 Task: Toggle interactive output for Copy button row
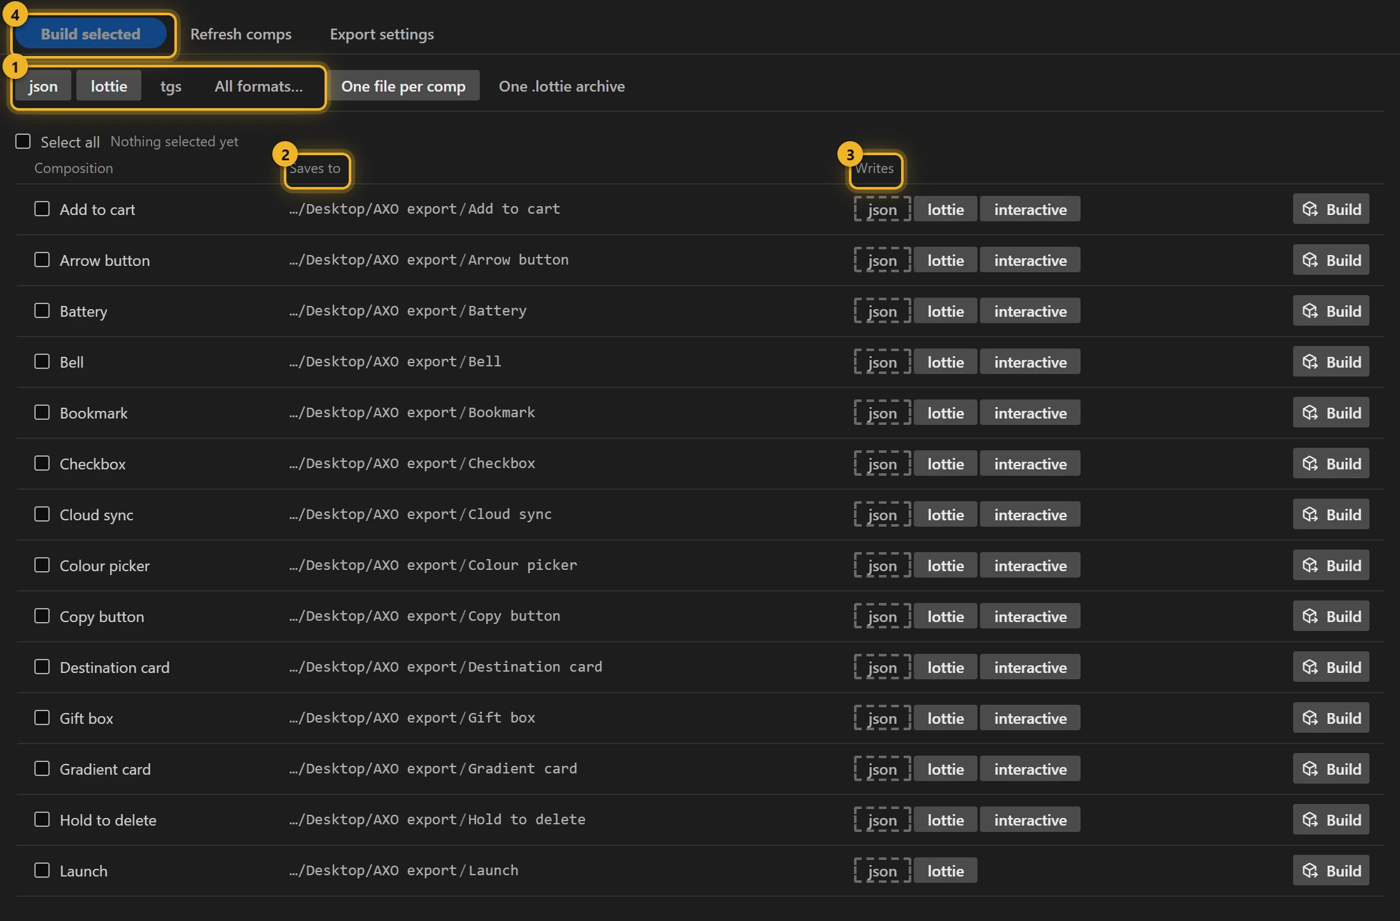(x=1030, y=616)
